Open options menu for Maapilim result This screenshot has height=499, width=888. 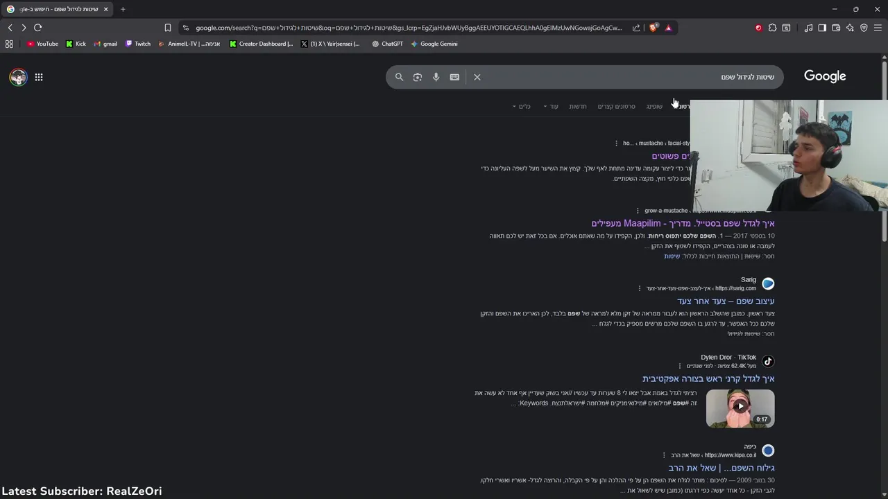638,211
